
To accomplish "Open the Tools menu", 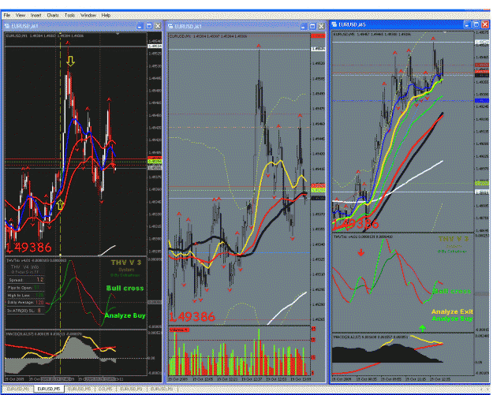I will coord(69,15).
